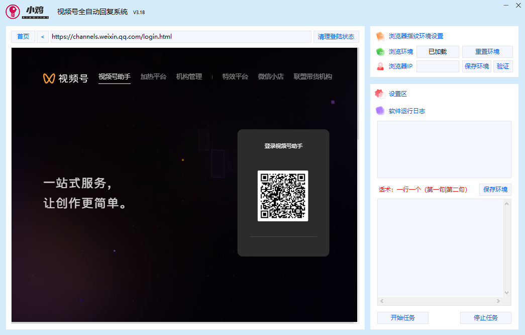The image size is (525, 335).
Task: Click the URL address field
Action: (181, 37)
